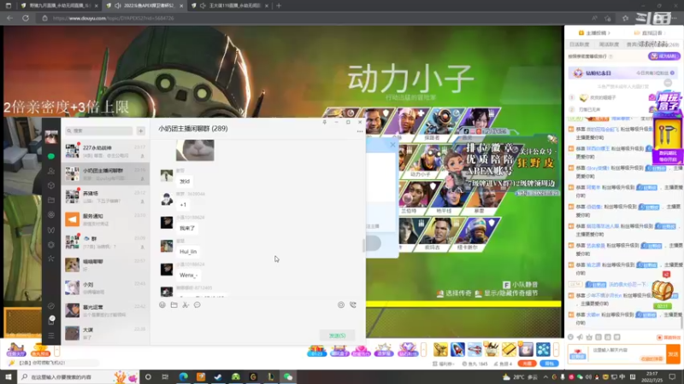
Task: Click message bubble 'Hui_lin'
Action: [188, 252]
